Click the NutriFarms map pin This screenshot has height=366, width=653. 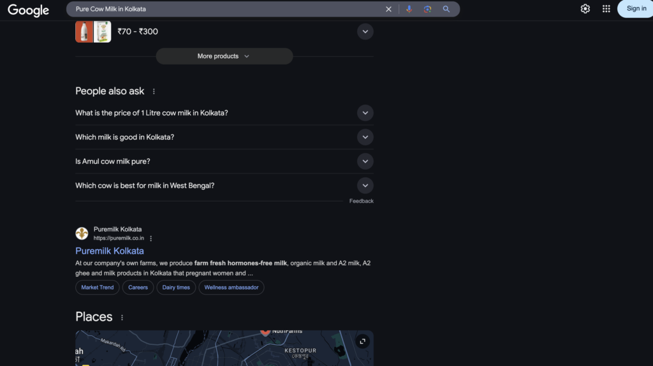[x=265, y=332]
